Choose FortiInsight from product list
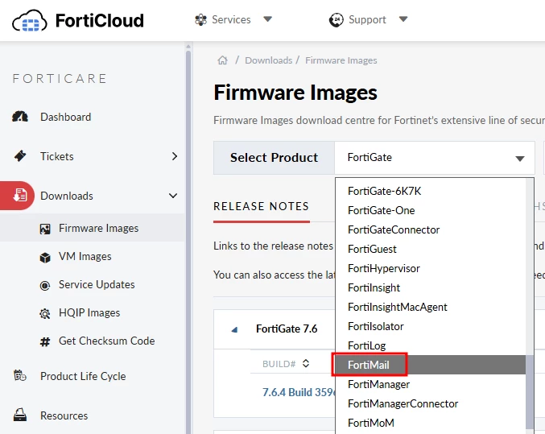Viewport: 545px width, 434px height. point(431,287)
